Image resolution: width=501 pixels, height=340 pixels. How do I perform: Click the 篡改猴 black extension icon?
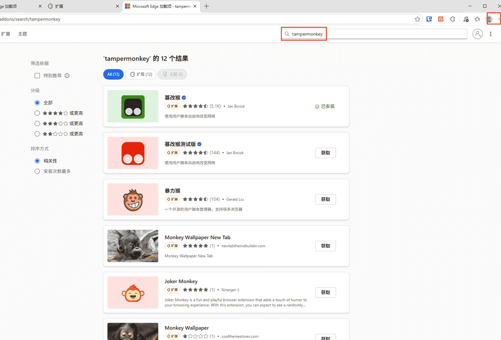[x=133, y=107]
